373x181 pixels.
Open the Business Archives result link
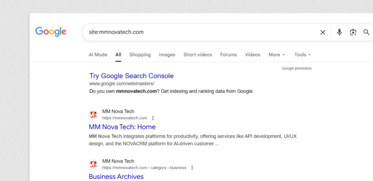pos(116,177)
